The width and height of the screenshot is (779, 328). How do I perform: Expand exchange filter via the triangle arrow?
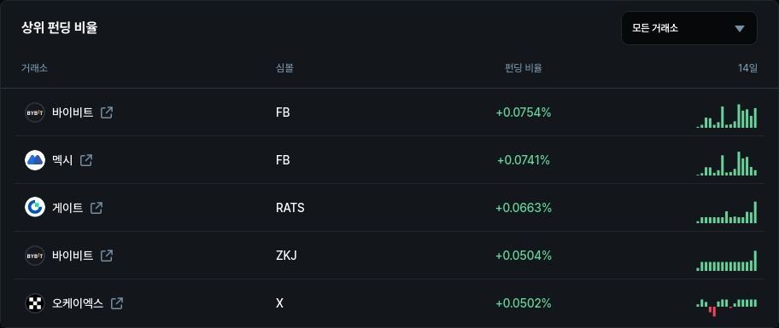(x=740, y=29)
